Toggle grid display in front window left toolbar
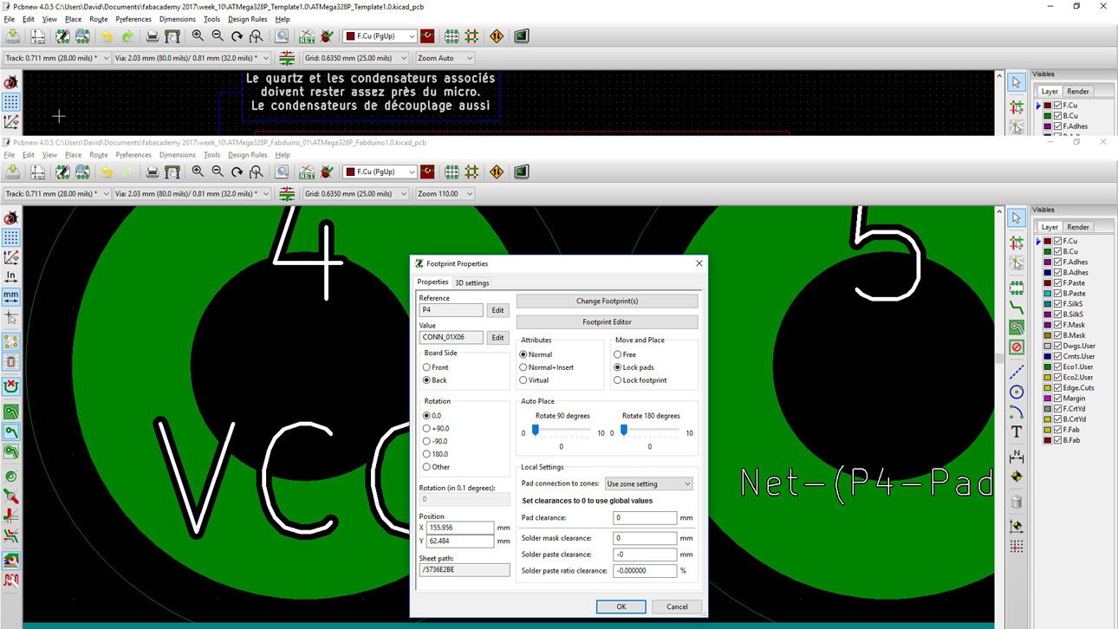The image size is (1118, 629). pyautogui.click(x=11, y=237)
